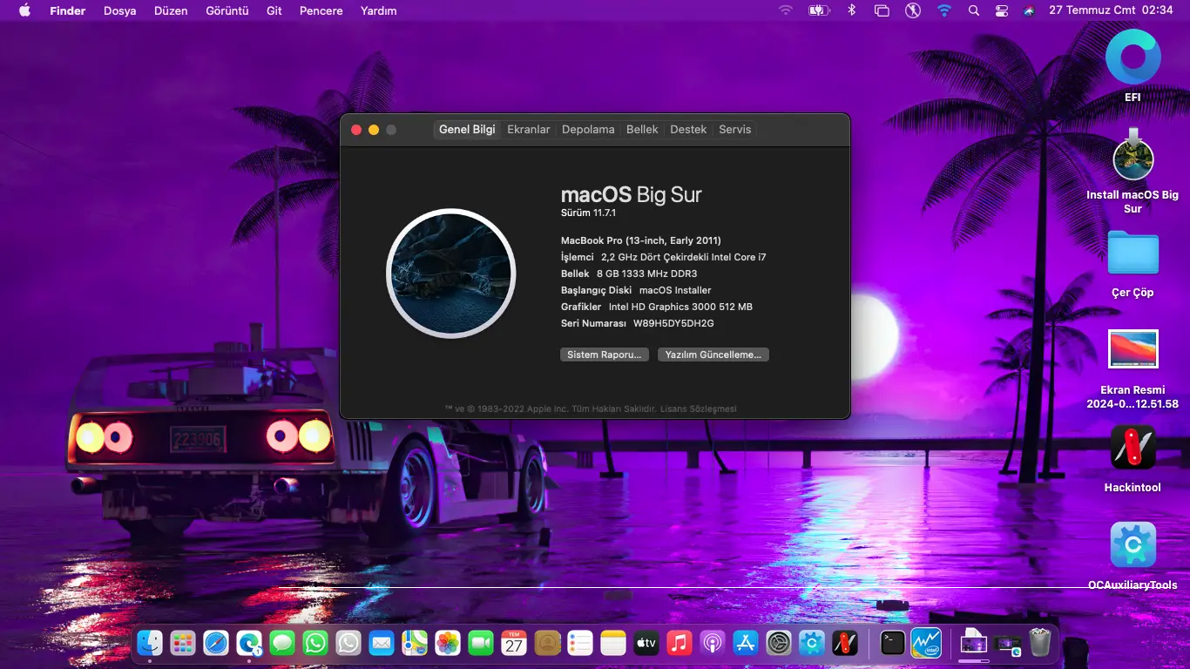Open System Preferences gear in Dock
The height and width of the screenshot is (669, 1190).
point(779,643)
